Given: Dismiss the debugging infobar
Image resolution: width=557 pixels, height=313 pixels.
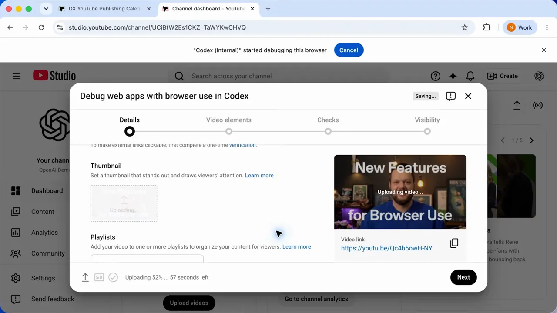Looking at the screenshot, I should pyautogui.click(x=544, y=50).
